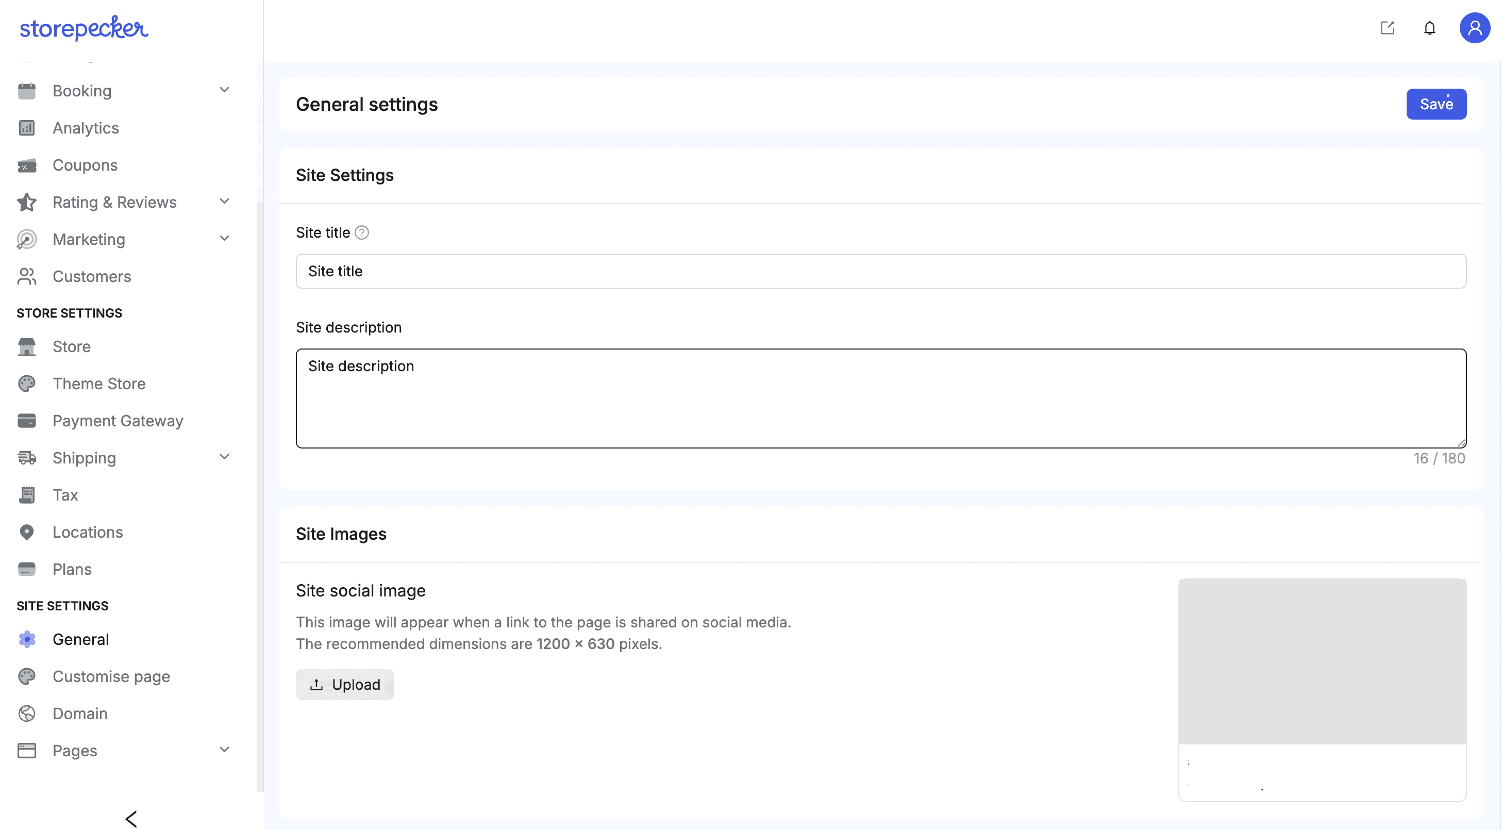
Task: Click the Locations pin icon
Action: pos(27,532)
